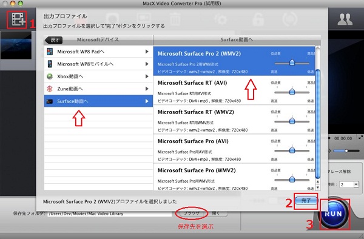Viewport: 364px width, 239px height.
Task: Select Microsoft WP8 Pad category
Action: pos(98,52)
